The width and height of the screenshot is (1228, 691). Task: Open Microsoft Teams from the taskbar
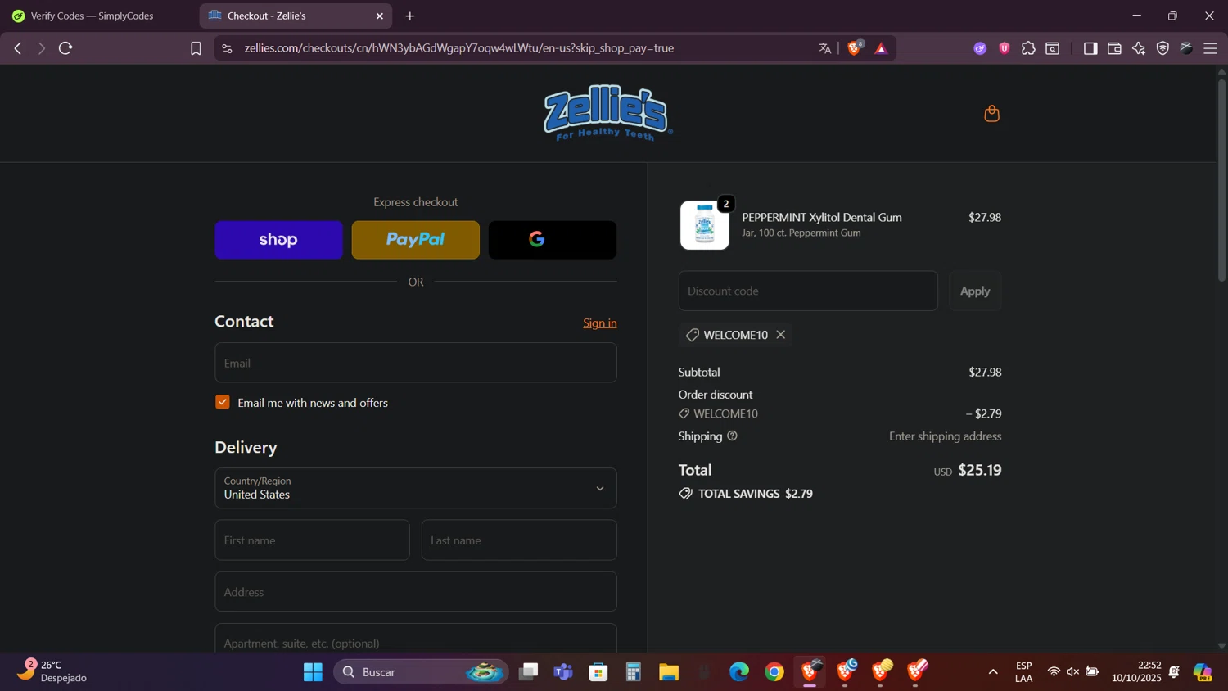(562, 672)
